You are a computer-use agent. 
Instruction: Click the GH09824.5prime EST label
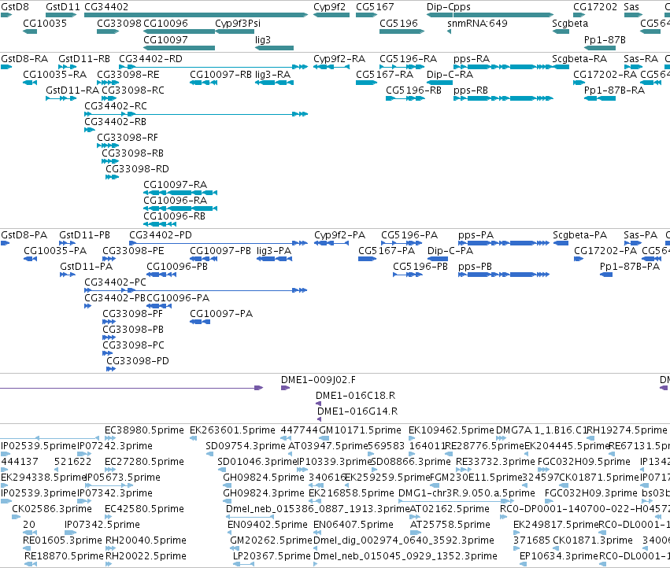pyautogui.click(x=264, y=478)
